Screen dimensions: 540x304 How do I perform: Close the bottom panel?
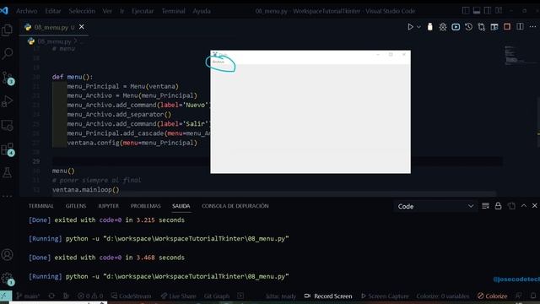(x=534, y=206)
